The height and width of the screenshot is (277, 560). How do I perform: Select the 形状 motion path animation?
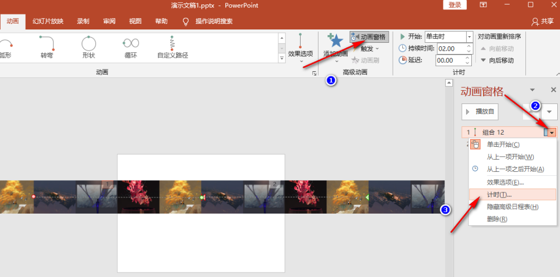[89, 47]
